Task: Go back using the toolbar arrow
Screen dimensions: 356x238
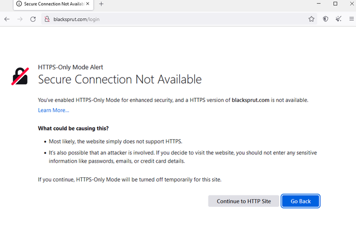Action: click(7, 19)
